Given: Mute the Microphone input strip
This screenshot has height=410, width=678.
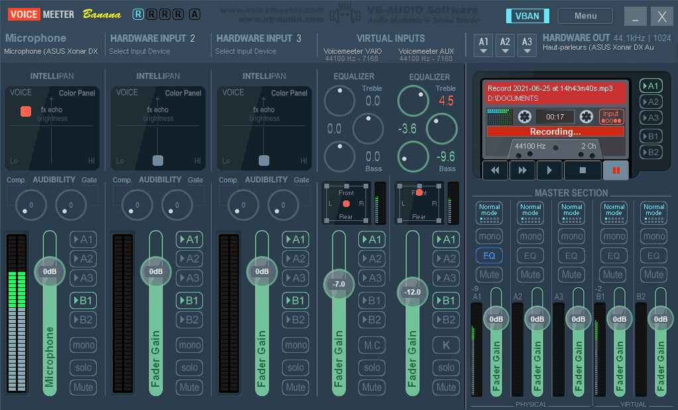Looking at the screenshot, I should (84, 387).
